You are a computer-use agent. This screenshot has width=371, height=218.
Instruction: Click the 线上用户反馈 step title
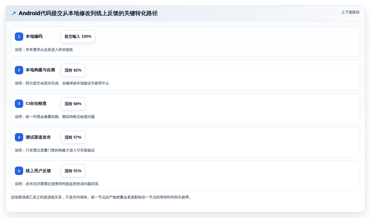pyautogui.click(x=38, y=171)
